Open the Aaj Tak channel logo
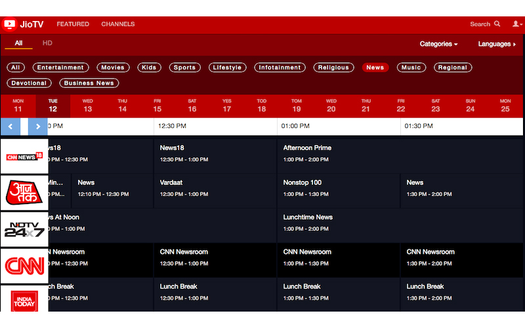The image size is (525, 328). (x=24, y=192)
